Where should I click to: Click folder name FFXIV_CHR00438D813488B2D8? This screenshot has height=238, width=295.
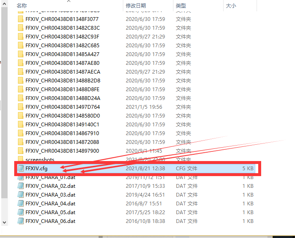(63, 81)
